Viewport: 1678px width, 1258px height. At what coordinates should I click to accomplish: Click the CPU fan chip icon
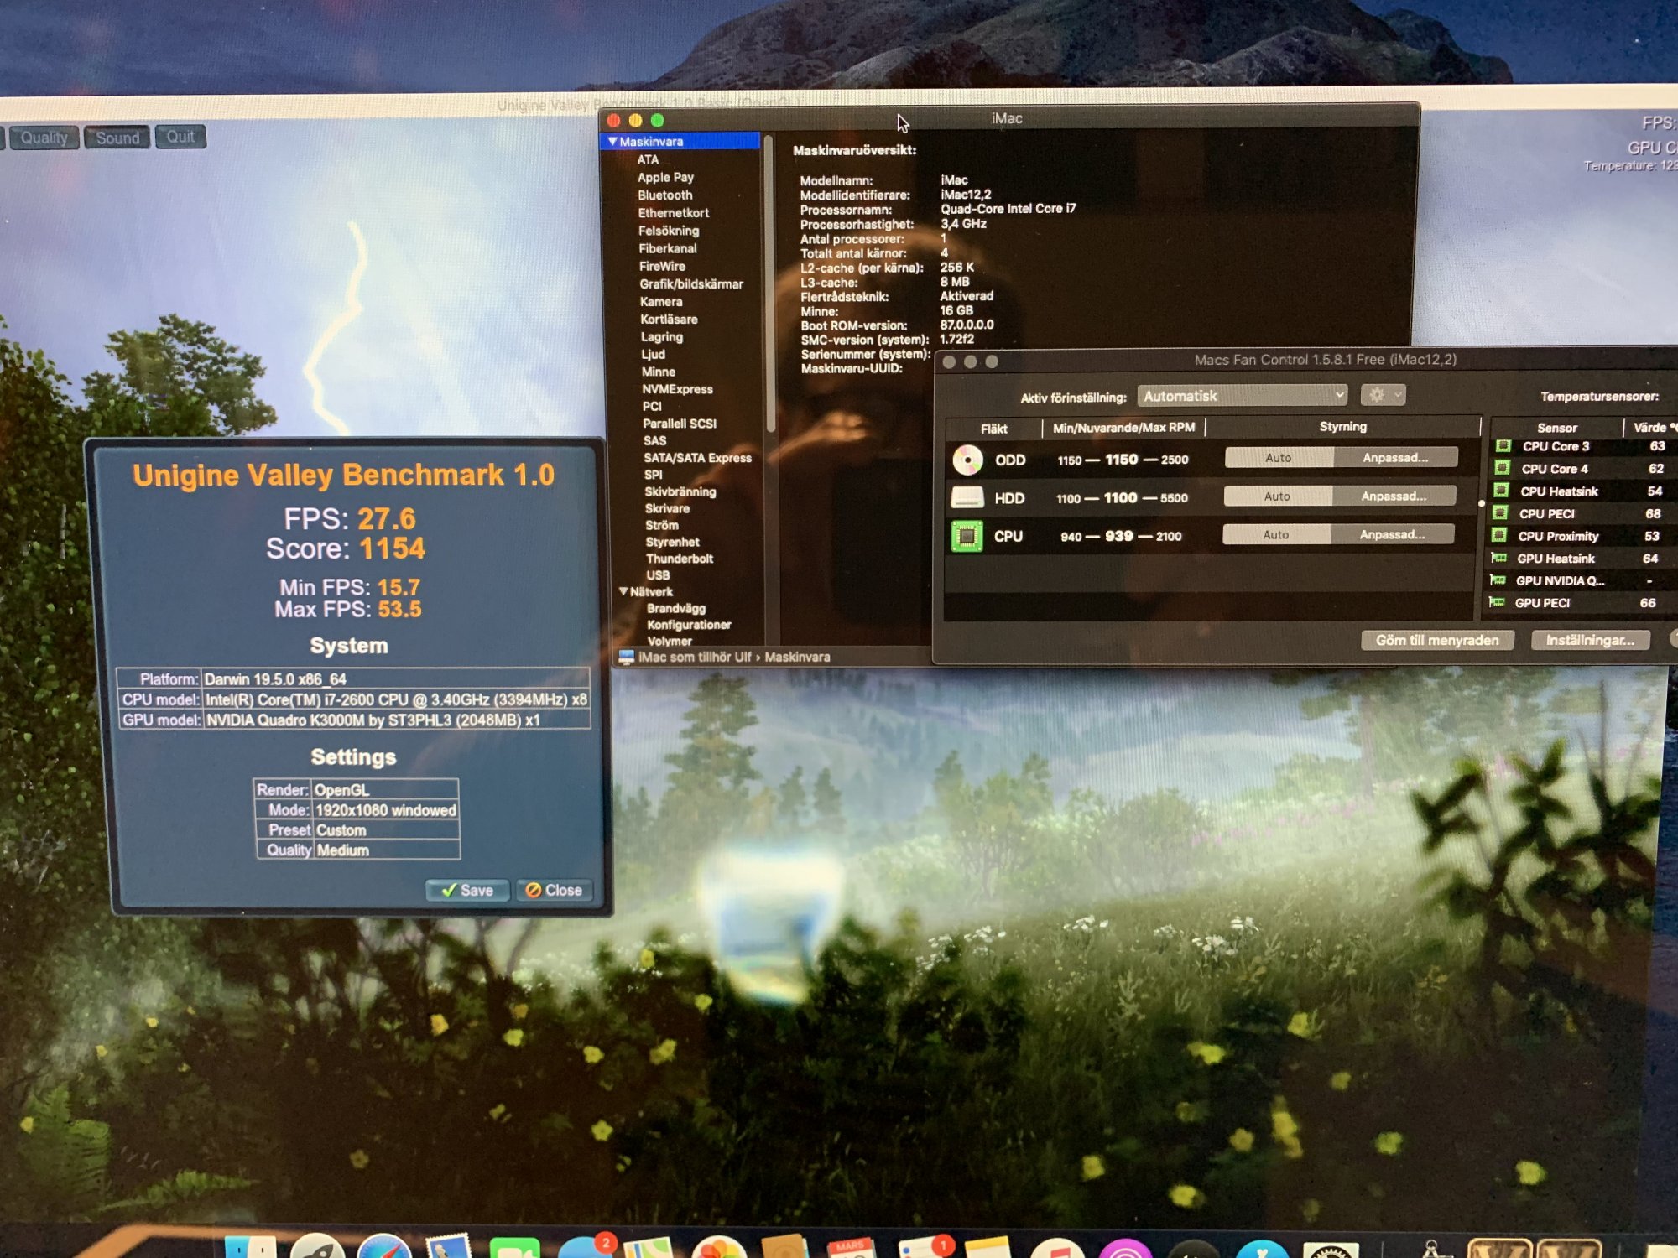click(967, 536)
